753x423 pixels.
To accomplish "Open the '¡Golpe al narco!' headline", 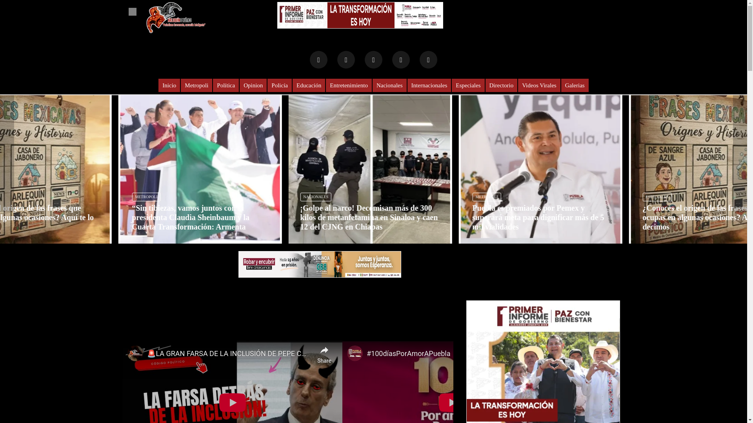I will (369, 217).
